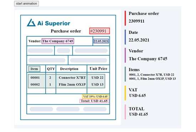Select the Connector X7RT description cell

(x=72, y=77)
